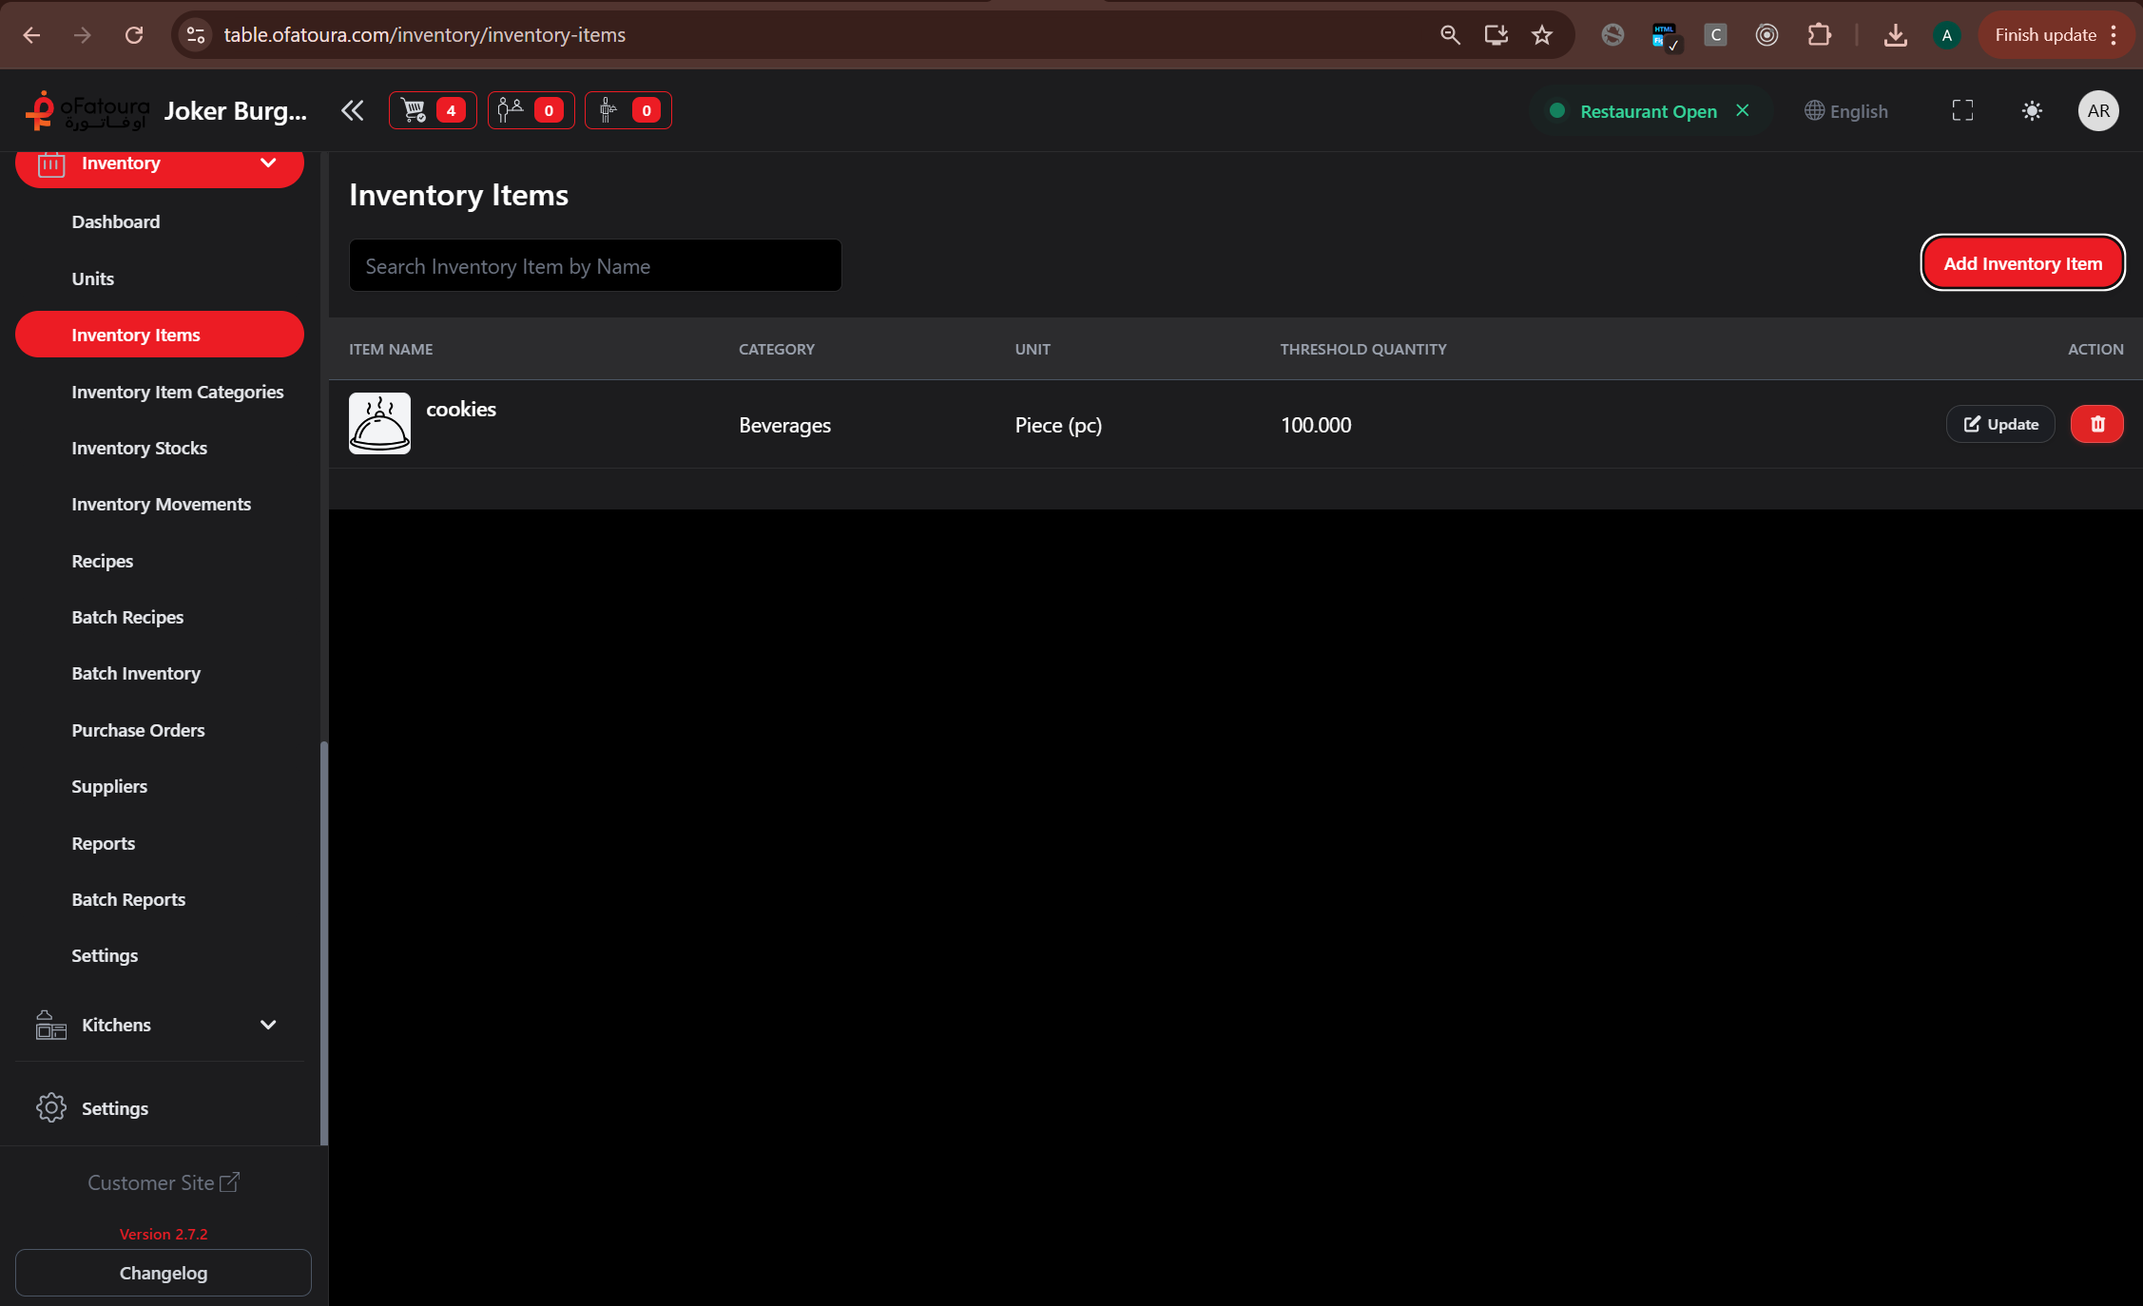Collapse the sidebar with the double chevron

tap(352, 110)
